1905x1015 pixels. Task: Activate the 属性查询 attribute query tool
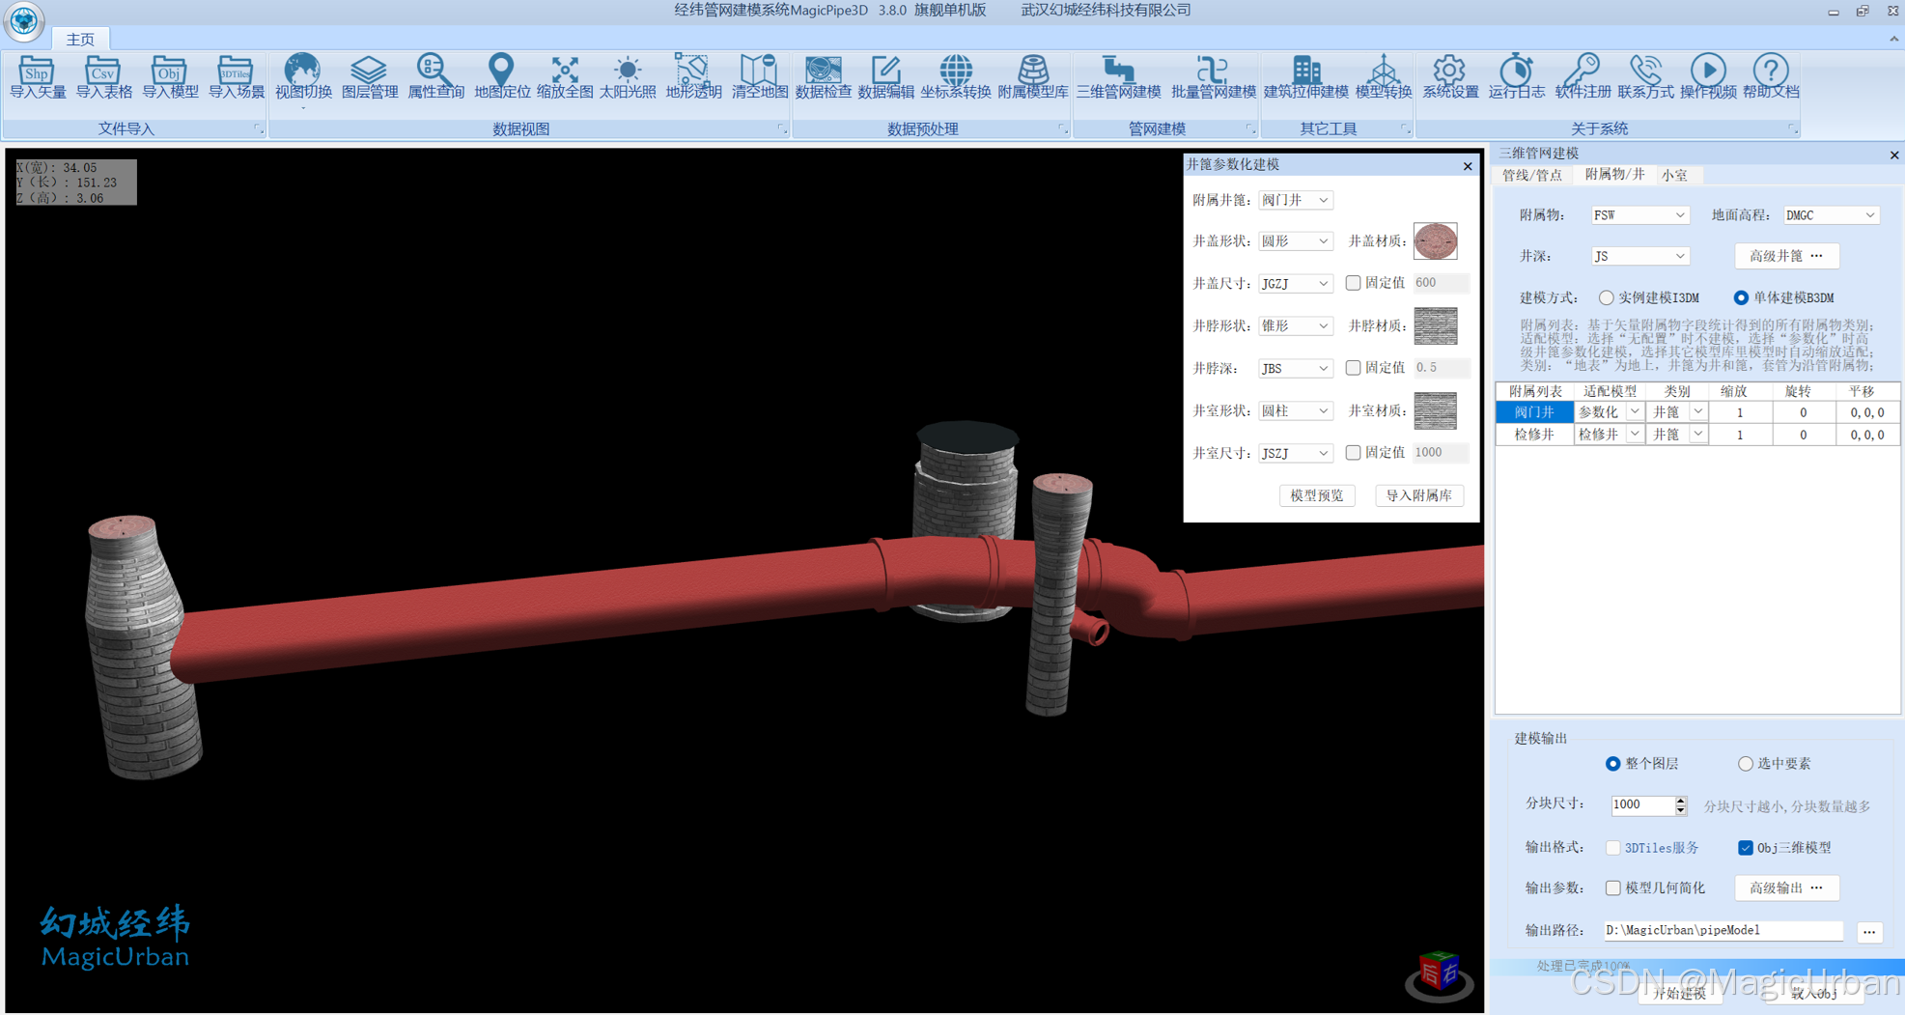coord(435,76)
